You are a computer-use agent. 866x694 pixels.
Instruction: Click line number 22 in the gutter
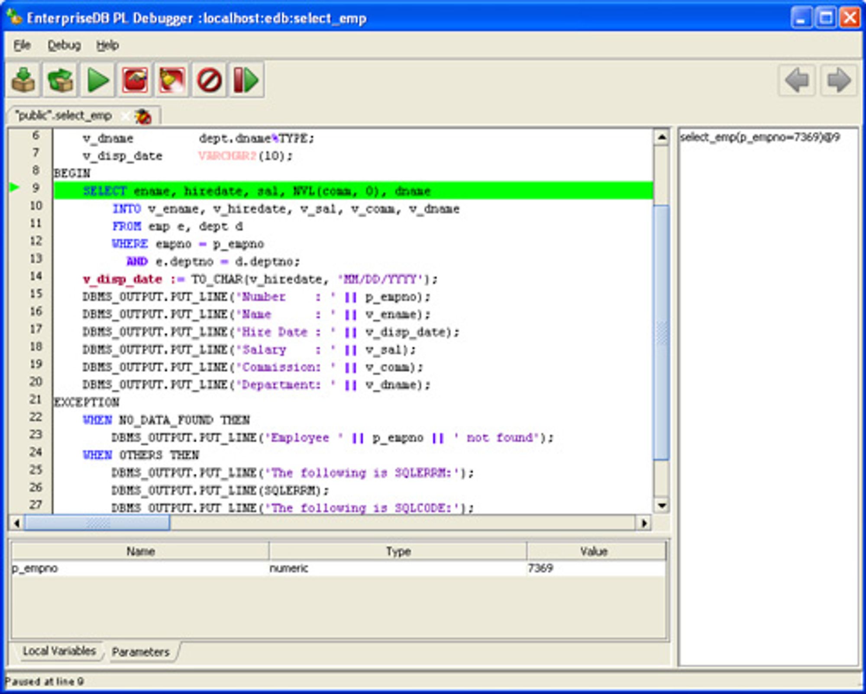[36, 417]
